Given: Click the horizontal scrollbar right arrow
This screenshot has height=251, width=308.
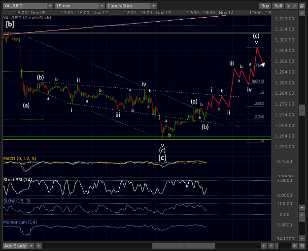Looking at the screenshot, I should pyautogui.click(x=264, y=246).
